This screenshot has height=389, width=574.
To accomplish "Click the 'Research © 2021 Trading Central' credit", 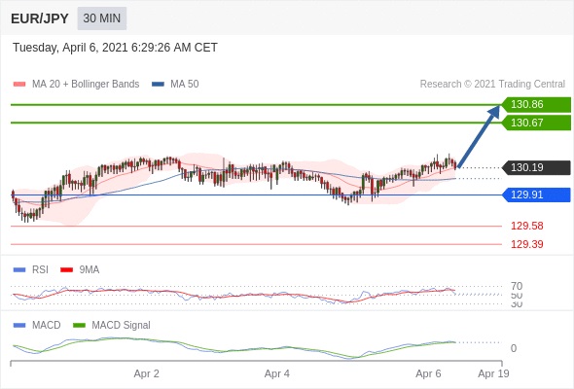I will (x=492, y=85).
